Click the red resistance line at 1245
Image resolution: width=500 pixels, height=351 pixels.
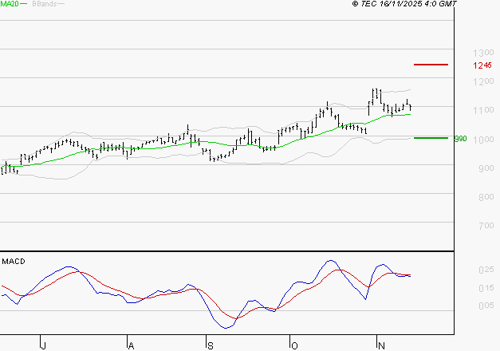(x=431, y=65)
